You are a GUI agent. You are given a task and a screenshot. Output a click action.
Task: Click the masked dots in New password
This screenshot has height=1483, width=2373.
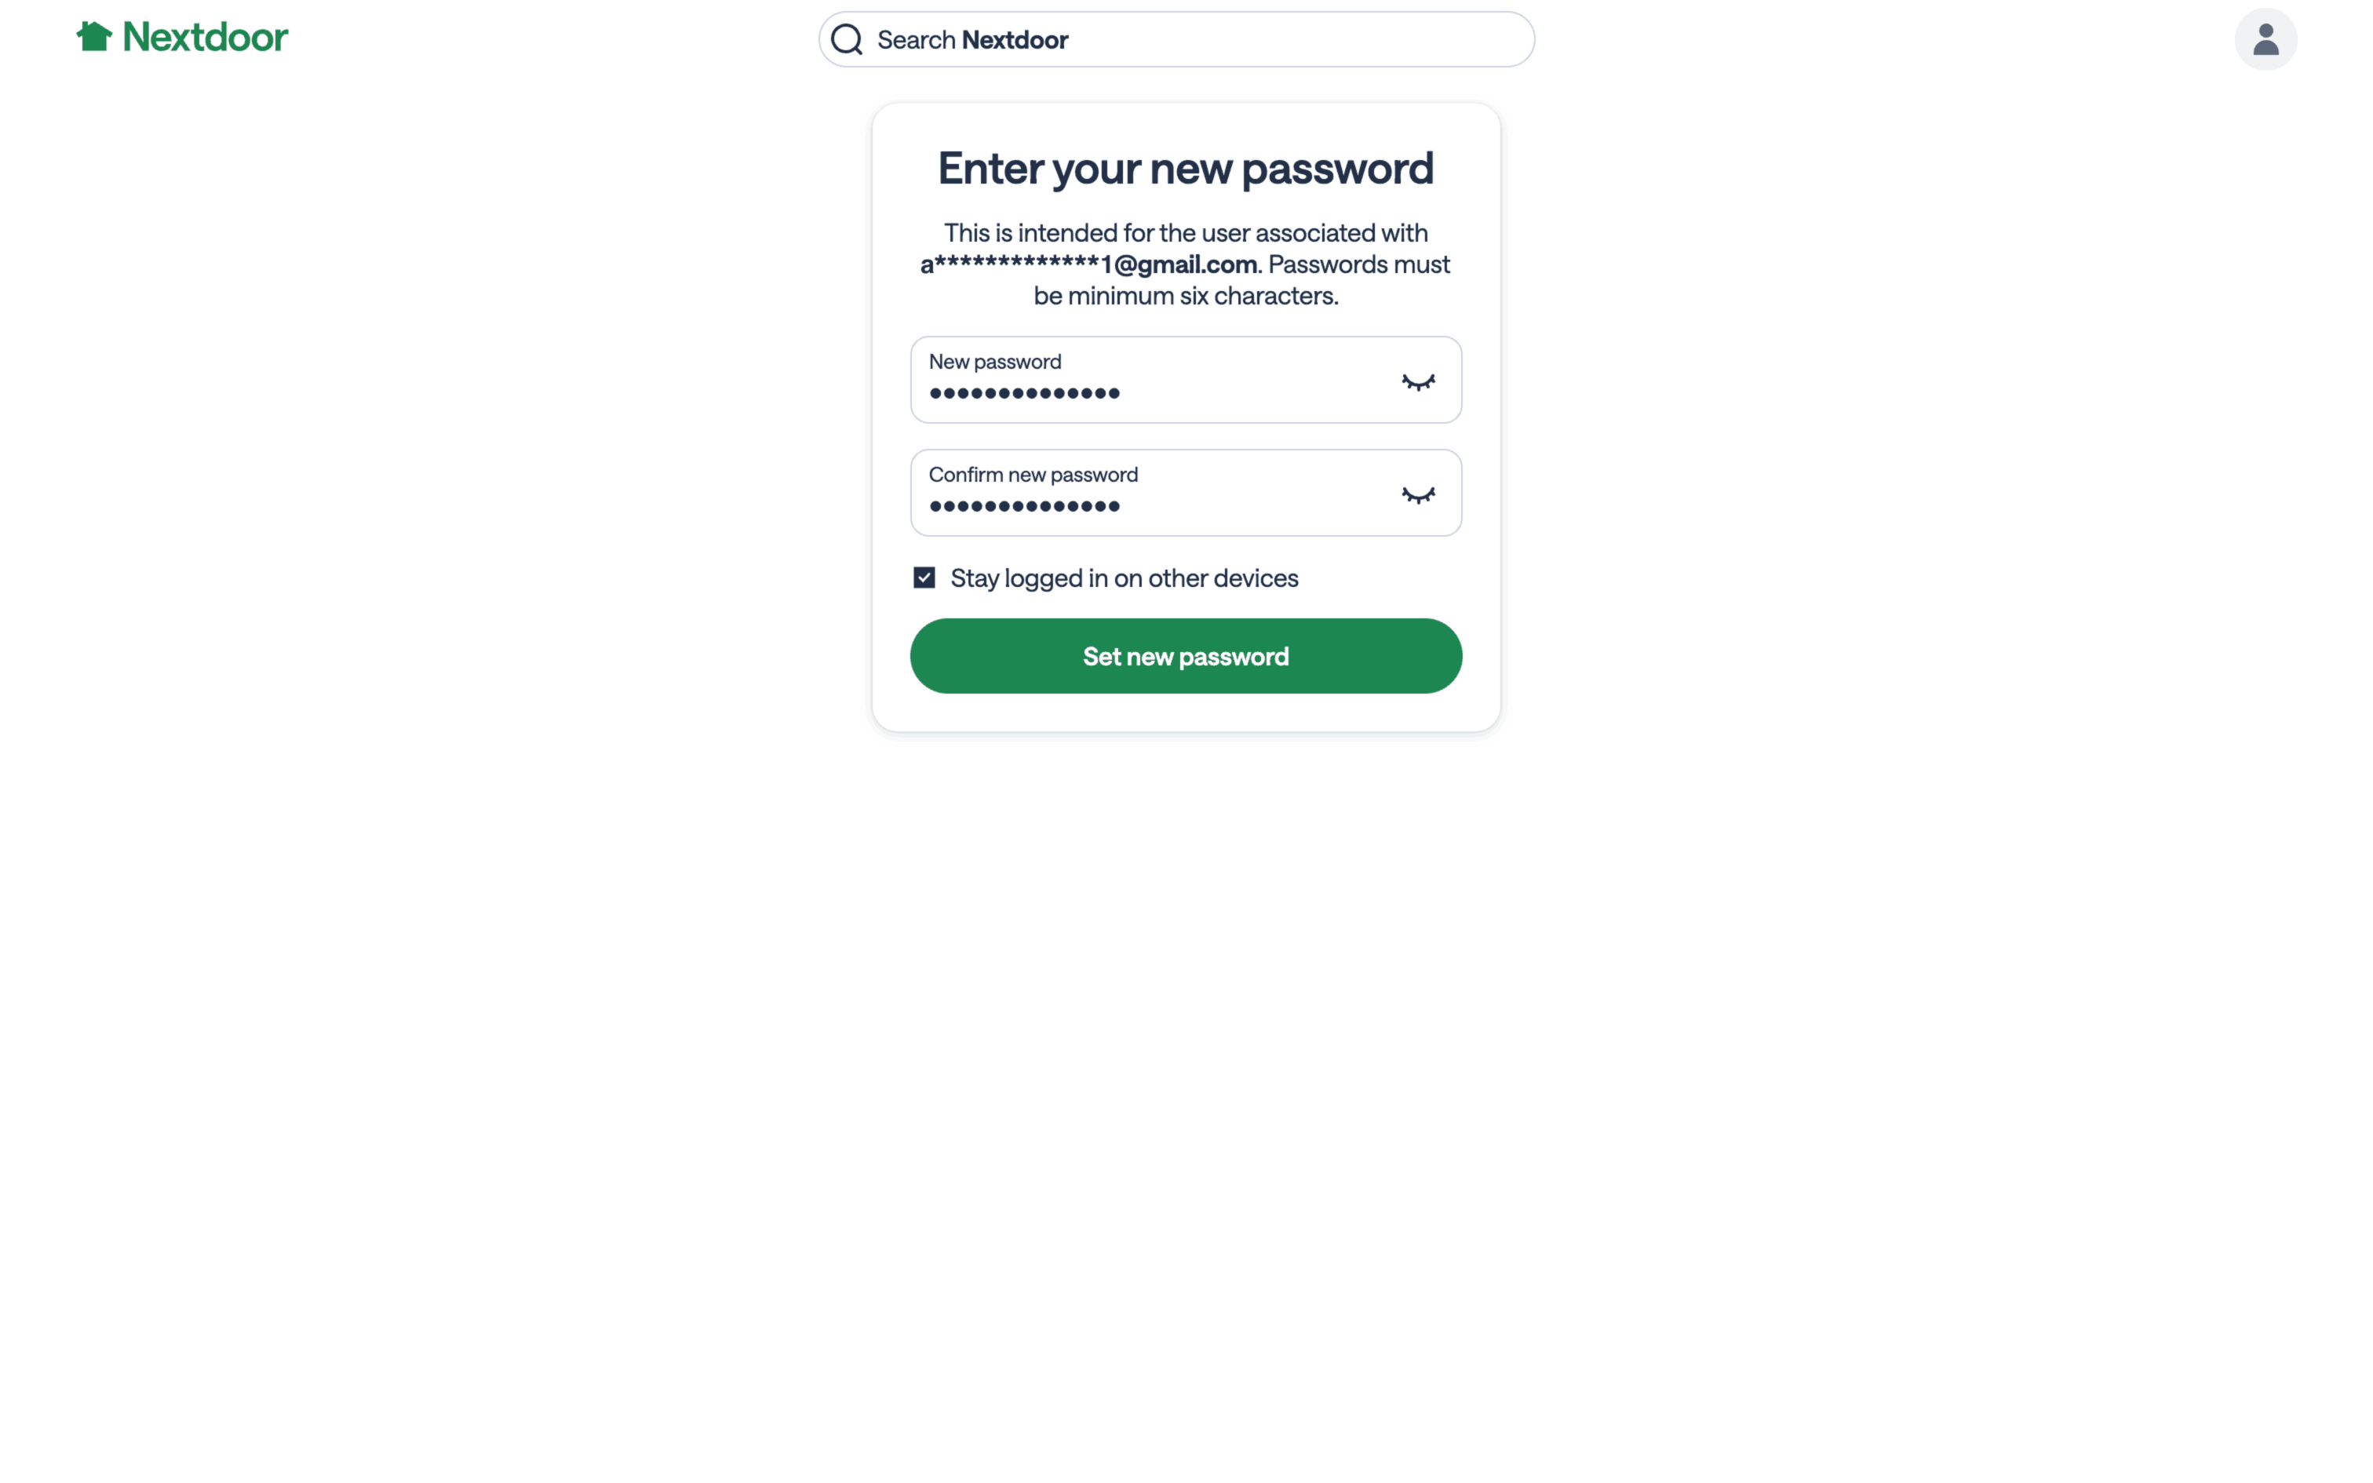[x=1024, y=394]
